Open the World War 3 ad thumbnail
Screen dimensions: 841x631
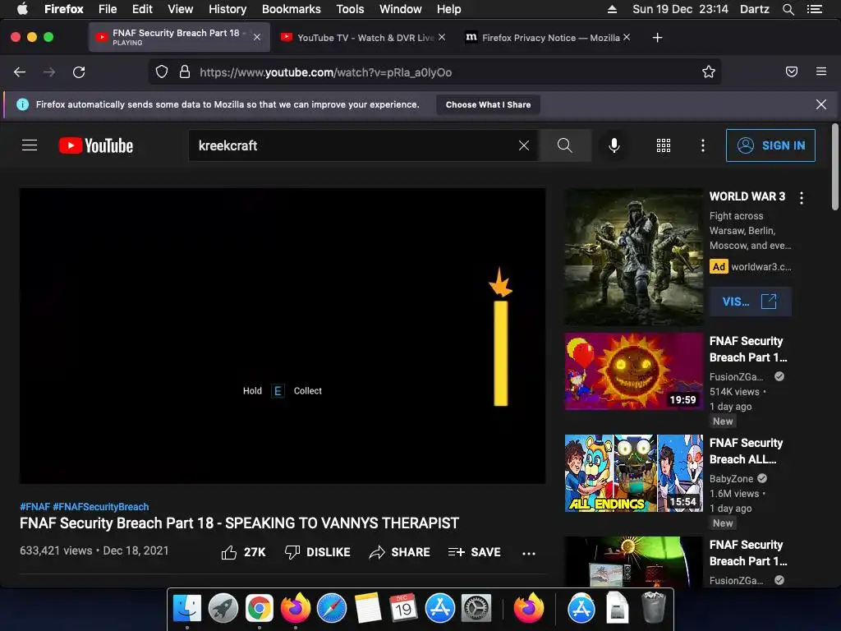point(633,257)
